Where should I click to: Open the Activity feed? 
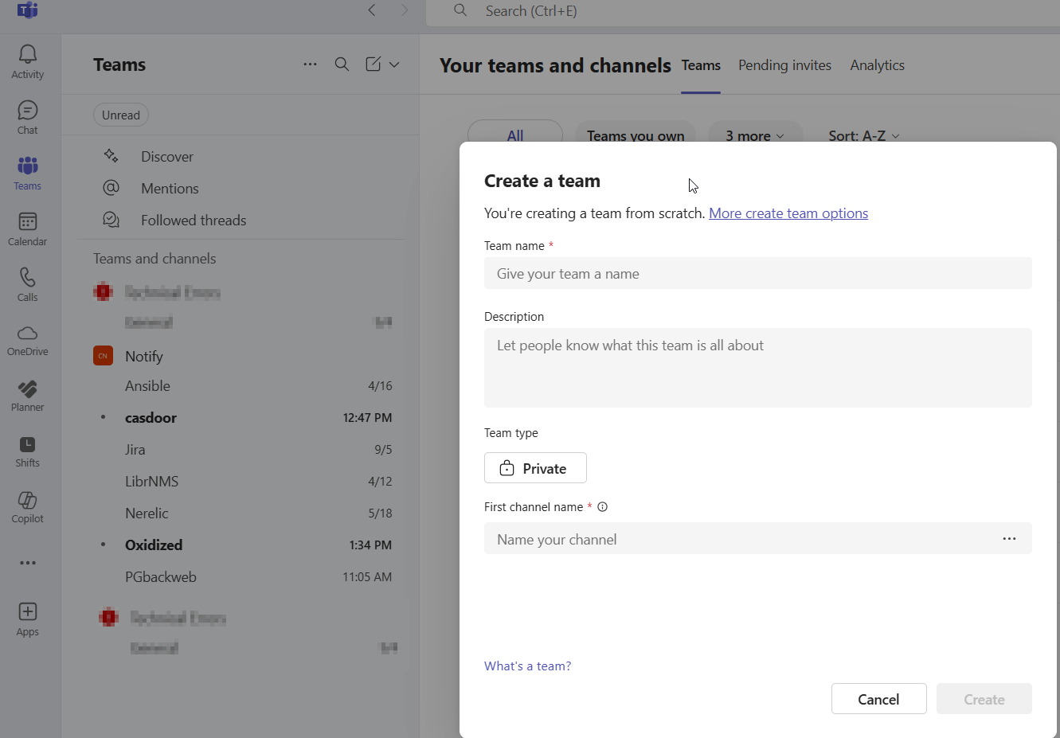tap(27, 62)
